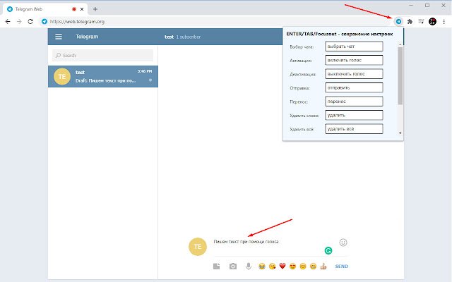Click the recording indicator on tab
This screenshot has width=452, height=282.
(74, 9)
